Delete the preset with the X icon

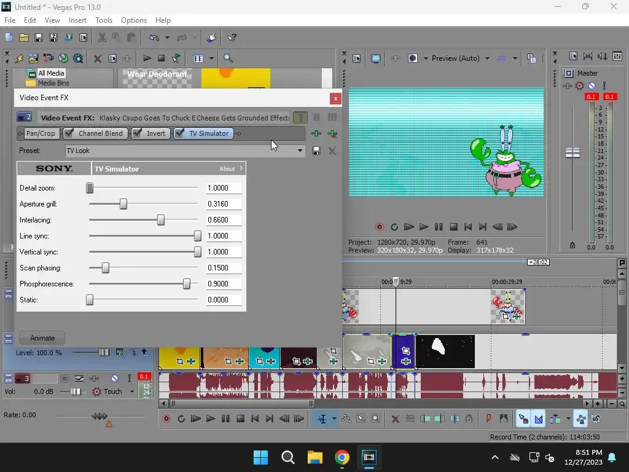332,151
